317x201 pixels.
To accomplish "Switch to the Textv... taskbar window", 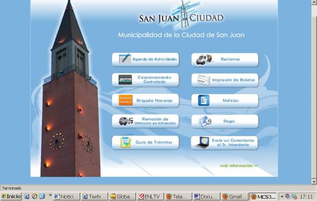I will (95, 197).
